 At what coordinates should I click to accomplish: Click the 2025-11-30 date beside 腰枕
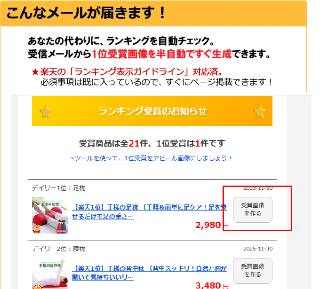[258, 249]
